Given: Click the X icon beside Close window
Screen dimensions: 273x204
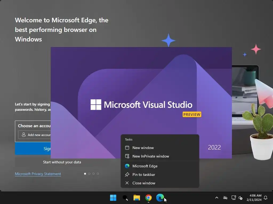Looking at the screenshot, I should tap(127, 183).
